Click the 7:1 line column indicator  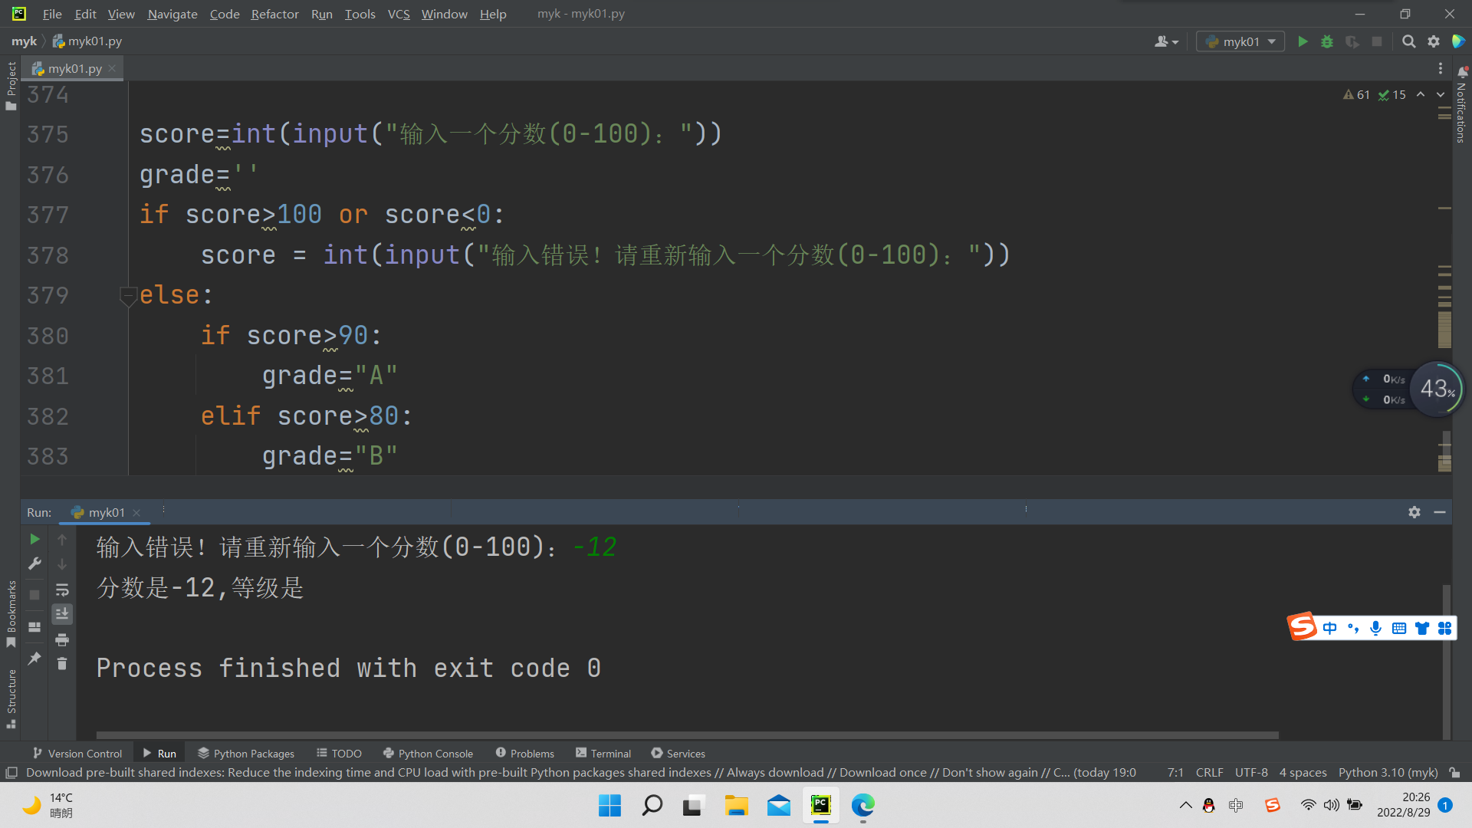tap(1175, 773)
